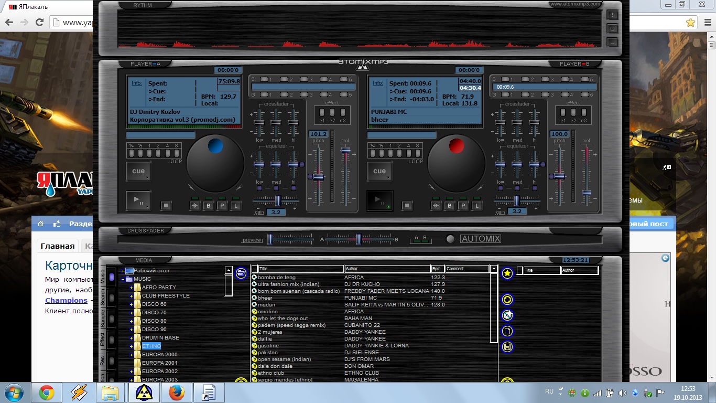The width and height of the screenshot is (716, 403).
Task: Click the globe icon in playlist toolbar
Action: point(507,315)
